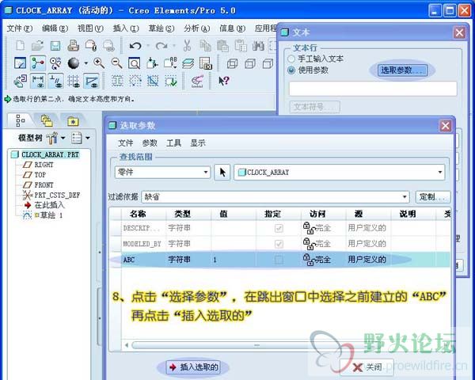
Task: Toggle display of sketch vertices
Action: click(x=91, y=81)
